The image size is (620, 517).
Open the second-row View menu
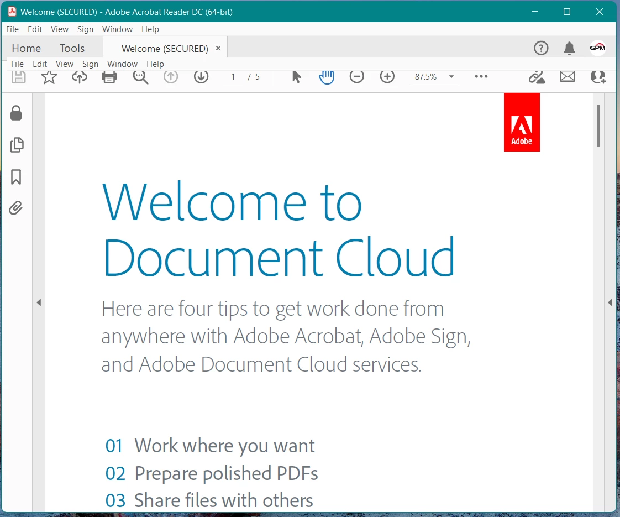pyautogui.click(x=65, y=64)
